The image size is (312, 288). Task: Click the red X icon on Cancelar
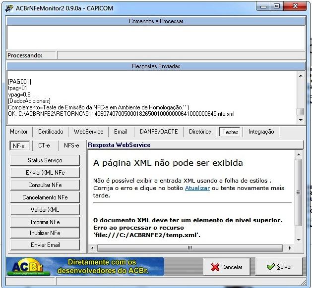point(215,267)
